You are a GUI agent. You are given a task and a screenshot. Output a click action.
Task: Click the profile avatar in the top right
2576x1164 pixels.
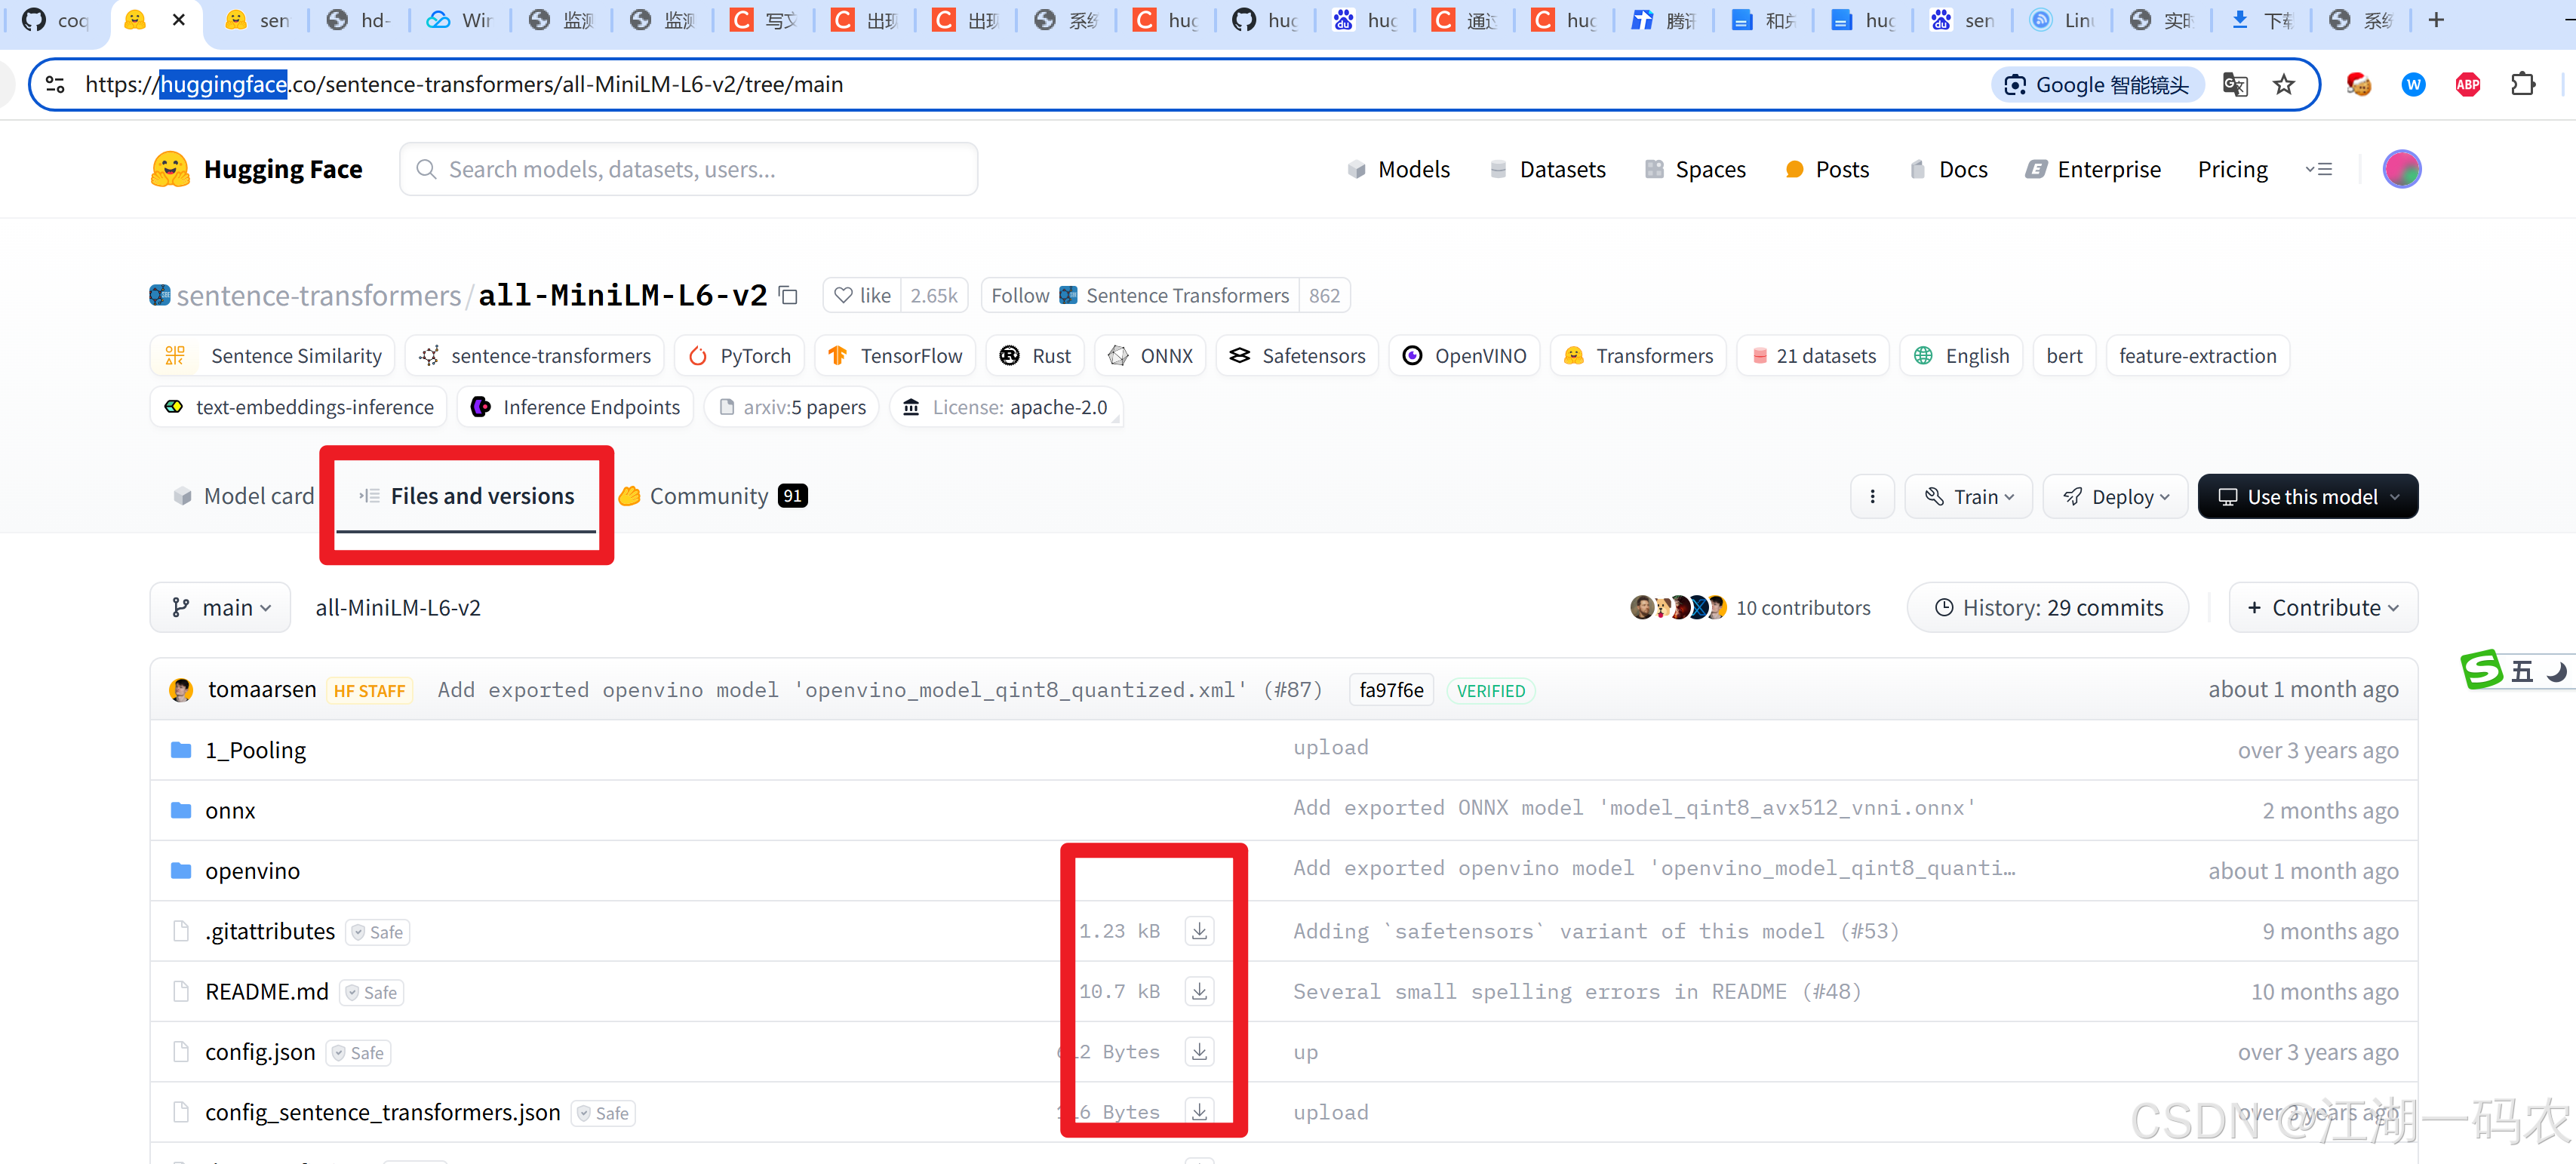(2402, 168)
